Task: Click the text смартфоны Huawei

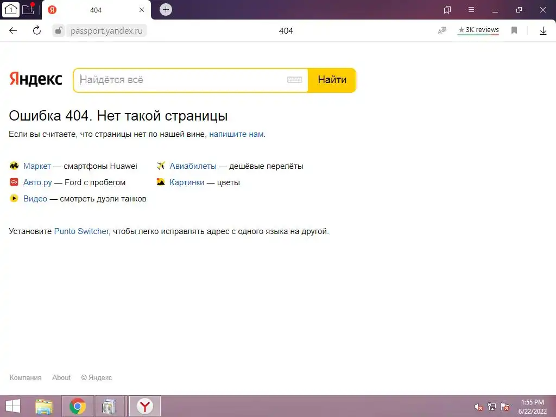Action: point(100,166)
